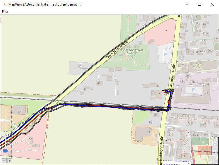This screenshot has height=165, width=219.
Task: Minimize the MapView window
Action: [187, 4]
